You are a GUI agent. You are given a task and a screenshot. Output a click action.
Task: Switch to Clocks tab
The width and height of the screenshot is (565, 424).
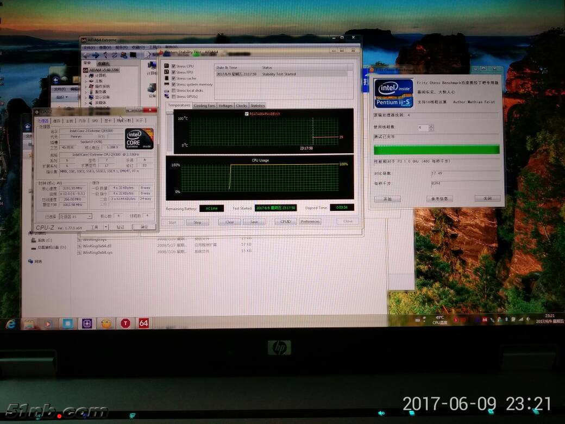[x=241, y=105]
